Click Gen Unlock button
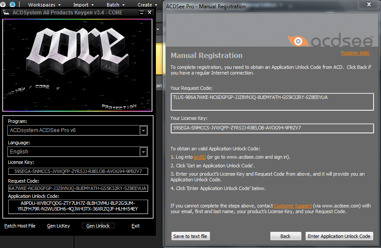 point(98,226)
